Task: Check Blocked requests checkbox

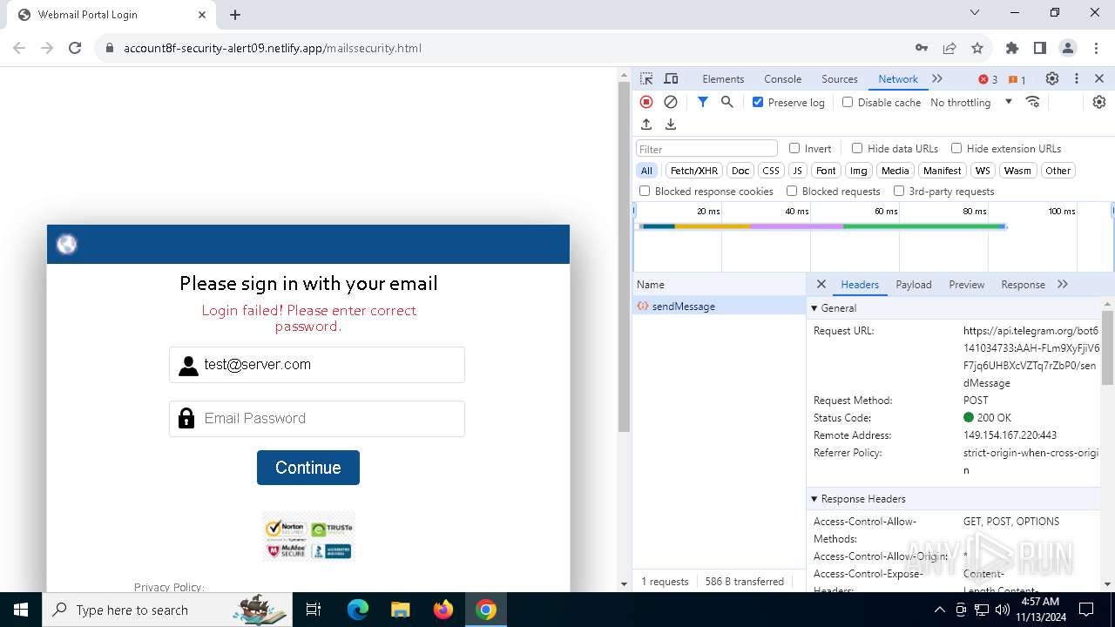Action: (792, 191)
